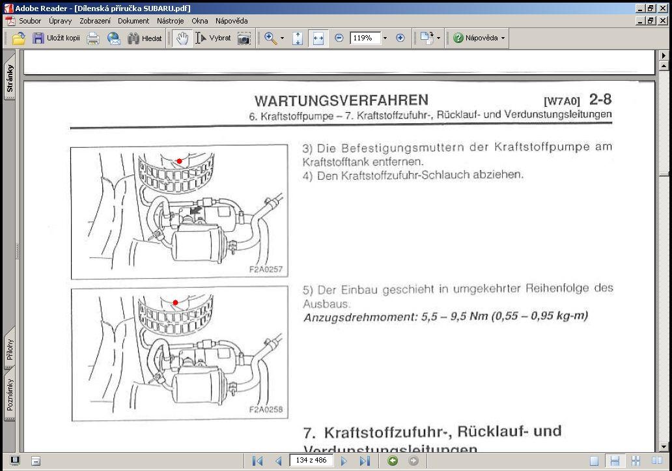Click the snapshot camera tool
The image size is (672, 471).
(244, 38)
